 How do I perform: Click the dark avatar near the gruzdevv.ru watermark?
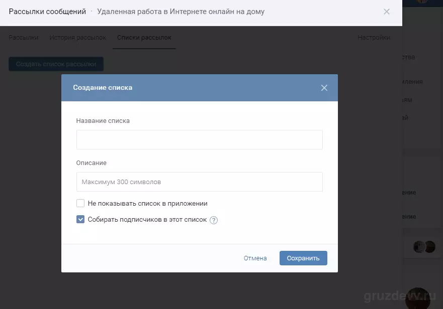(418, 298)
